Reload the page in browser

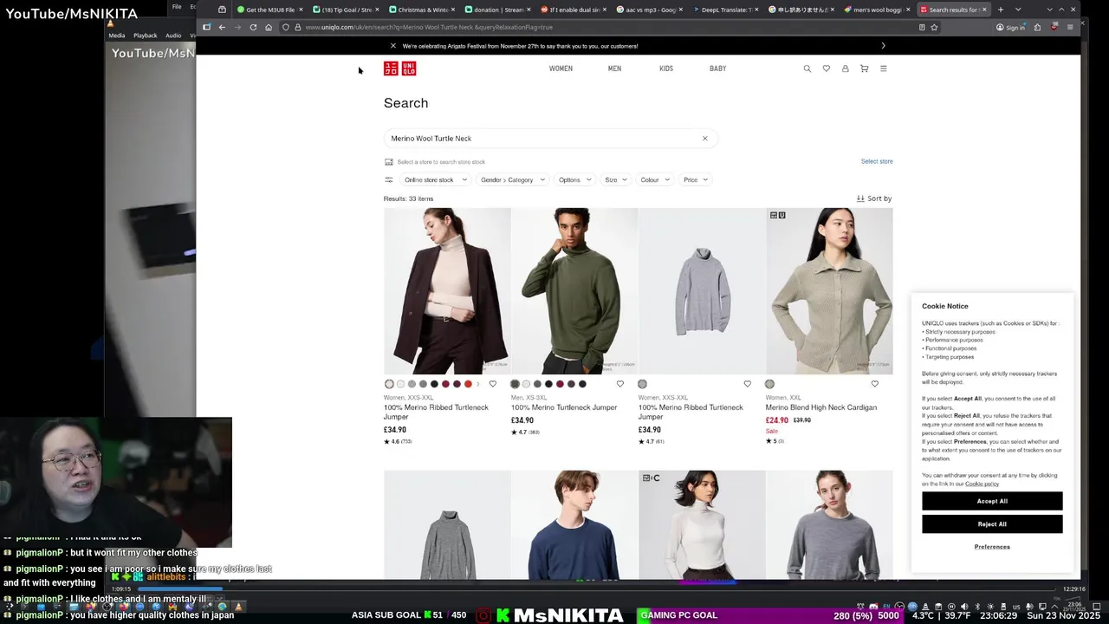point(253,27)
